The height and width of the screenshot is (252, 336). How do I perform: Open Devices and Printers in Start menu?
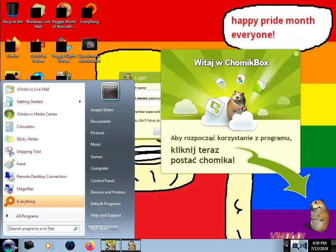tap(108, 192)
